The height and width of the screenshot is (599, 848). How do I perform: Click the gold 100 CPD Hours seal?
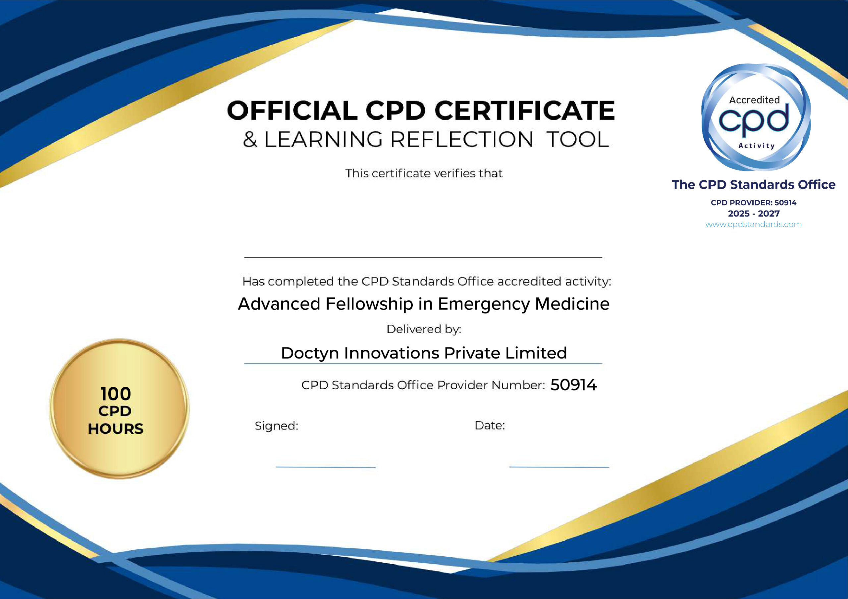point(119,409)
